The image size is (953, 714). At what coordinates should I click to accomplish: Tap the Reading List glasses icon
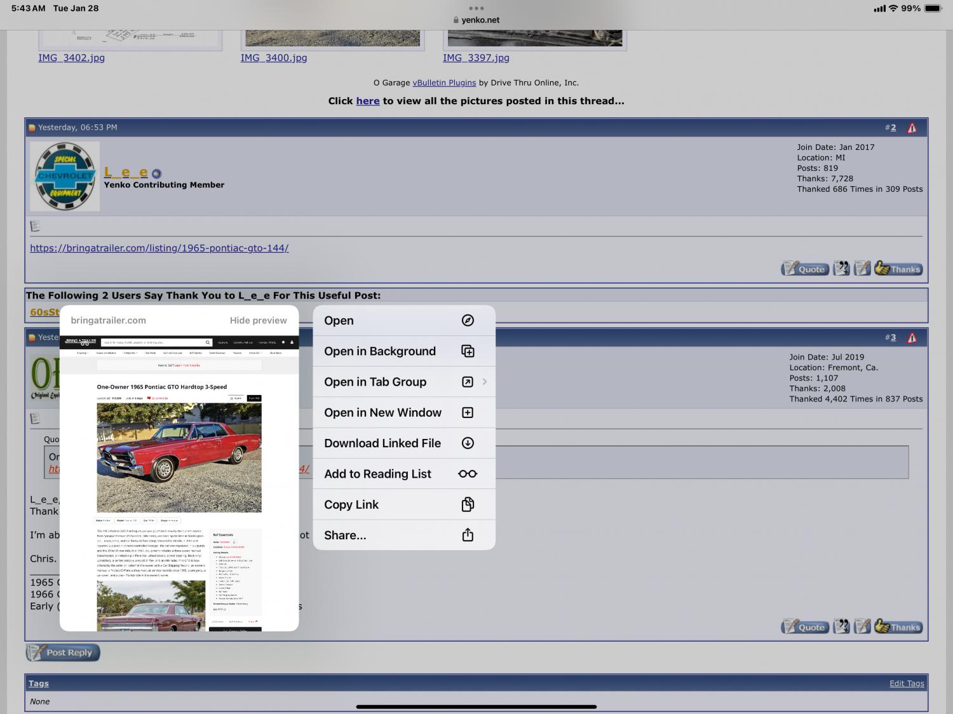(468, 474)
